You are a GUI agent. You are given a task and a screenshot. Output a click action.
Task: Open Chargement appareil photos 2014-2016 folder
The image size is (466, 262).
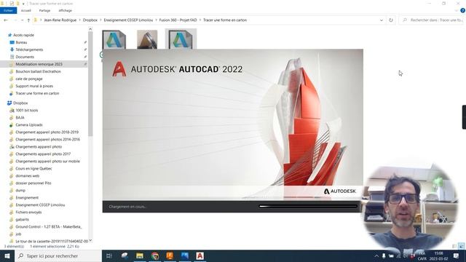pos(47,139)
